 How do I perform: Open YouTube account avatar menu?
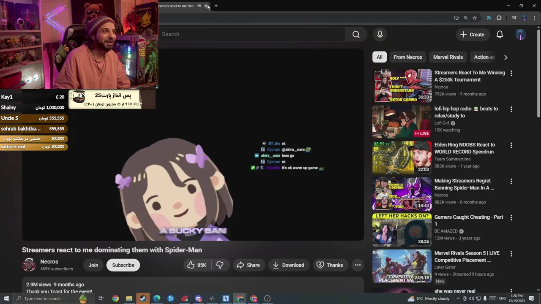pyautogui.click(x=521, y=35)
